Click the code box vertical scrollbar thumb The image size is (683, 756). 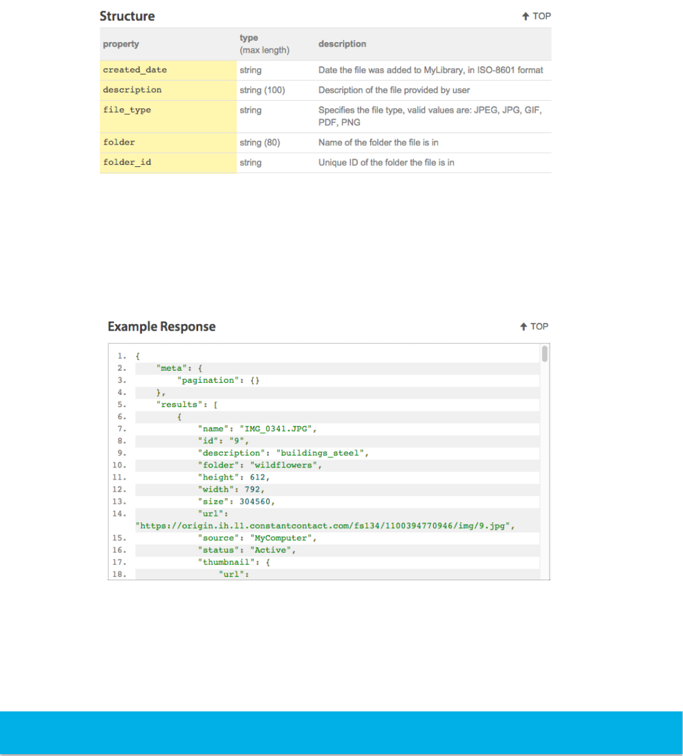[x=545, y=353]
